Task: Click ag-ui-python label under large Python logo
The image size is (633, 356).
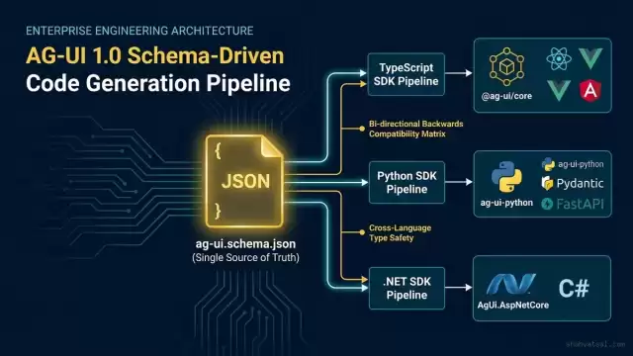Action: click(x=506, y=203)
